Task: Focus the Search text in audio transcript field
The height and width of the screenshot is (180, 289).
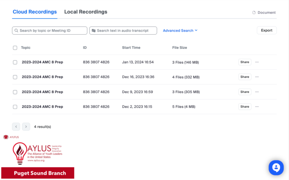Action: tap(123, 30)
